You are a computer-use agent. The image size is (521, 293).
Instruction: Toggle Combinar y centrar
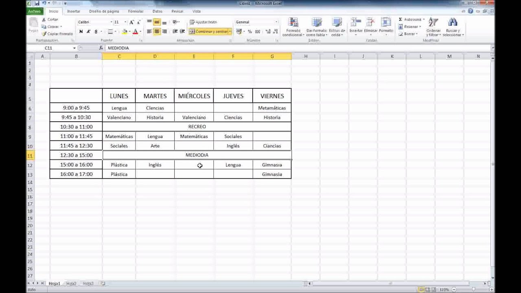[x=208, y=31]
